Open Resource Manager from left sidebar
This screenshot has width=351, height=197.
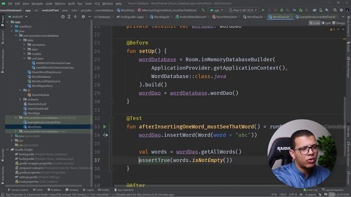2,61
